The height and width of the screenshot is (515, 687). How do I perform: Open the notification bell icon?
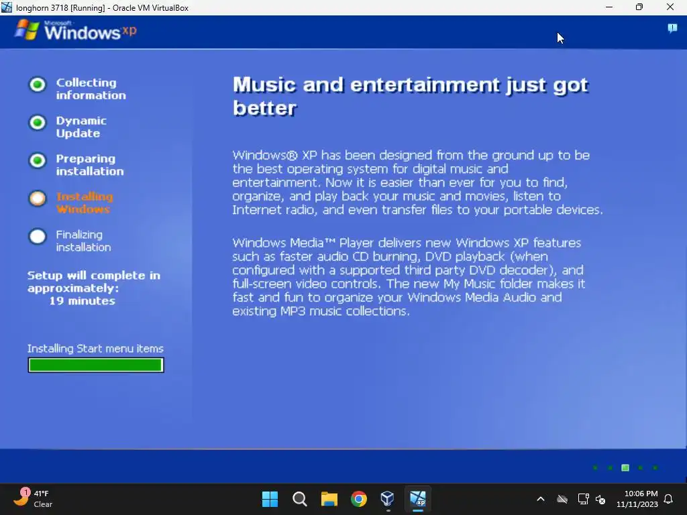pos(669,499)
